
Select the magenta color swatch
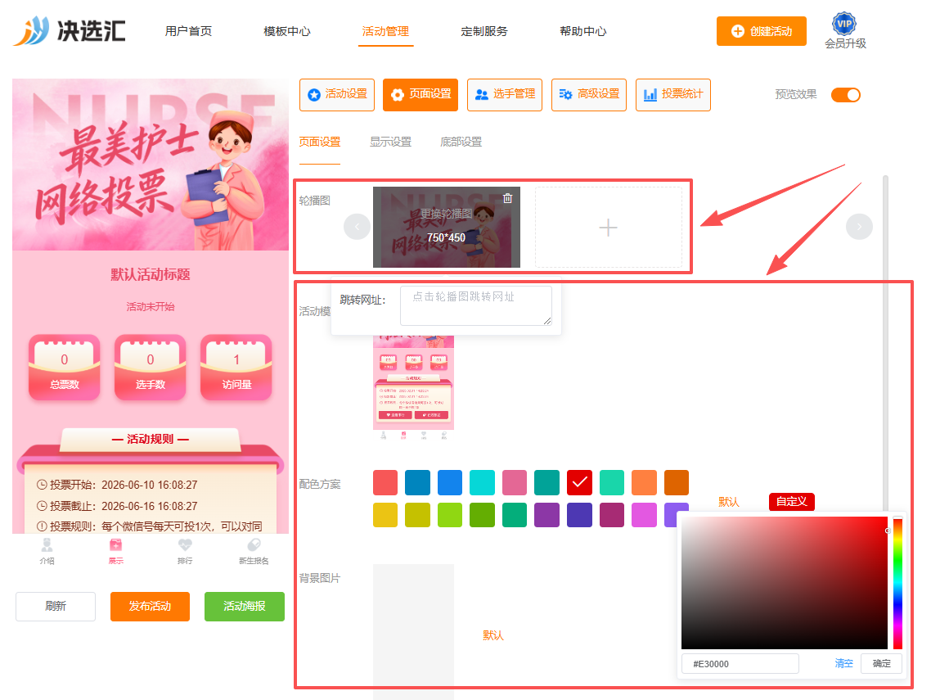[644, 515]
